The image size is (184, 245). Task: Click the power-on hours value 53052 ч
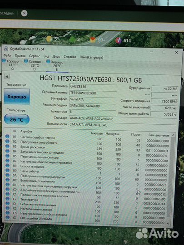tap(164, 114)
